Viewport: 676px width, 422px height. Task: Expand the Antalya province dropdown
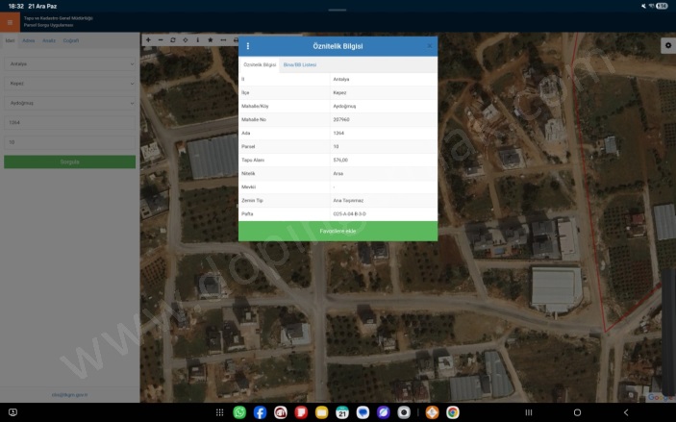(x=69, y=64)
